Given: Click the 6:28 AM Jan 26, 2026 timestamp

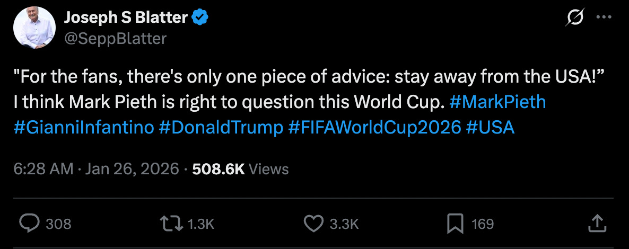Looking at the screenshot, I should [97, 168].
